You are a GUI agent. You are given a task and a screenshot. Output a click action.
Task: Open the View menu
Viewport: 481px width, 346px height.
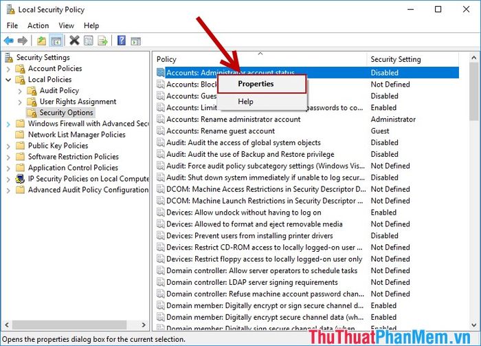[66, 25]
